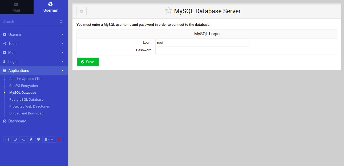Click the Login person icon
The height and width of the screenshot is (166, 344).
(4, 62)
